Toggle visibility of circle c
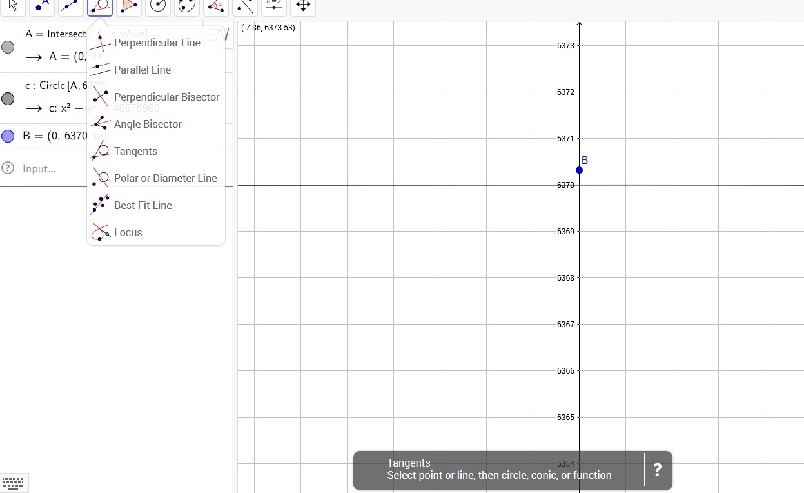804x493 pixels. (8, 99)
